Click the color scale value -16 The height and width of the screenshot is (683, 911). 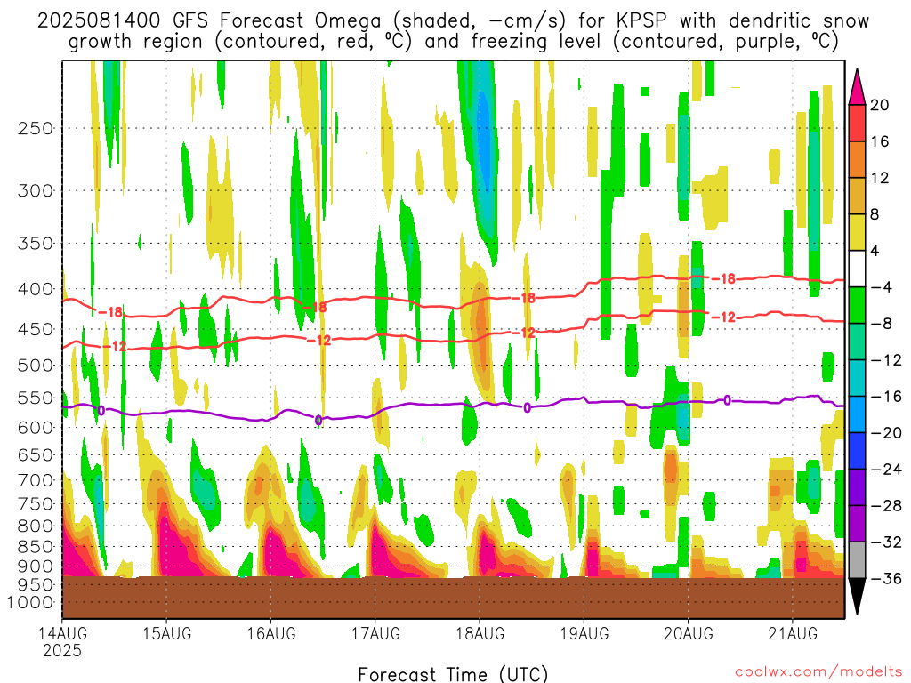tap(886, 397)
